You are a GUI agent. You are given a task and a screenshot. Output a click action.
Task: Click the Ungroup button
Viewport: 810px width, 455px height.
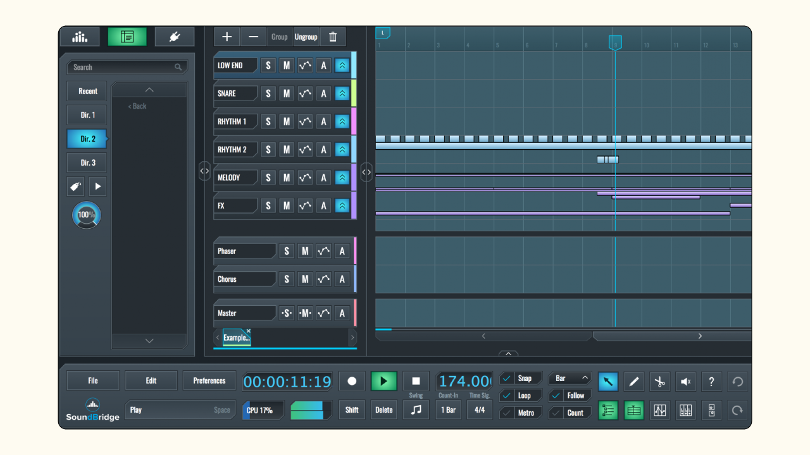(306, 37)
